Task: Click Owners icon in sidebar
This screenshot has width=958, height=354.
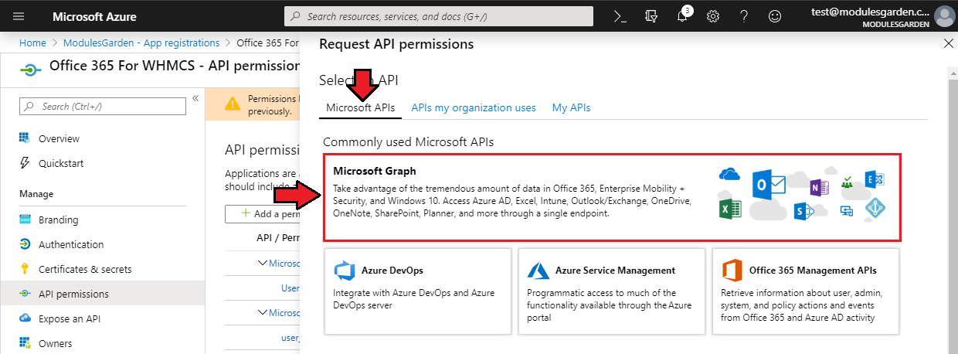Action: (25, 343)
